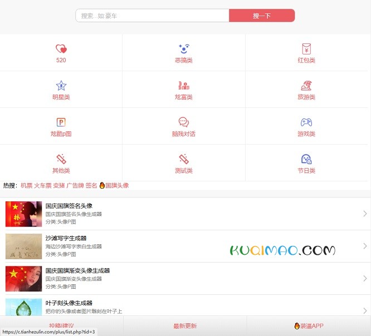Open the 最新更新 bottom tab
This screenshot has width=371, height=336.
click(185, 326)
